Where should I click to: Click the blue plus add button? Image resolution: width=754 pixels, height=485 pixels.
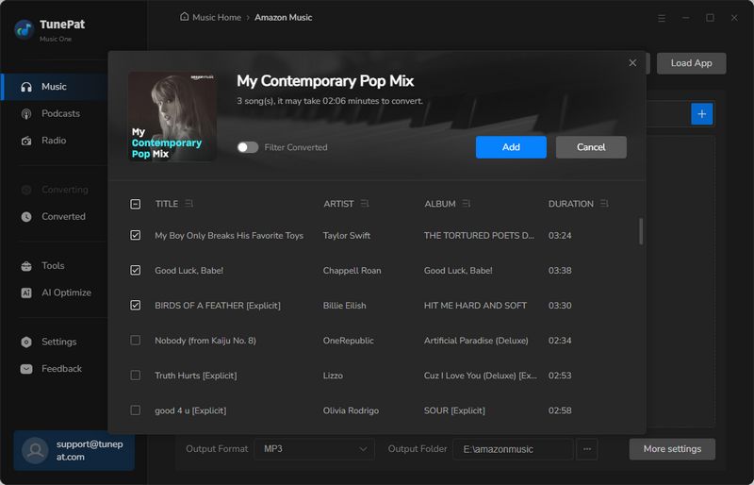702,114
